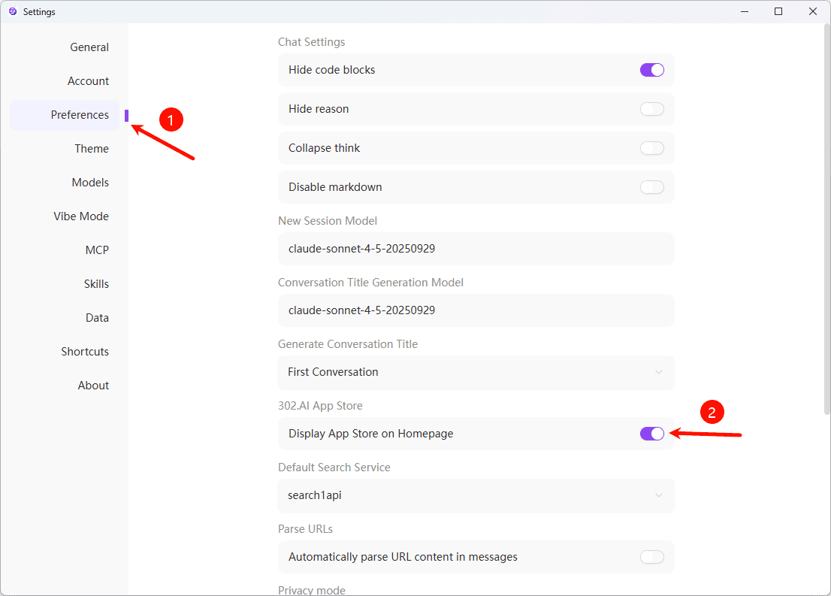Open the New Session Model selector
Screen dimensions: 831x596
(x=476, y=248)
